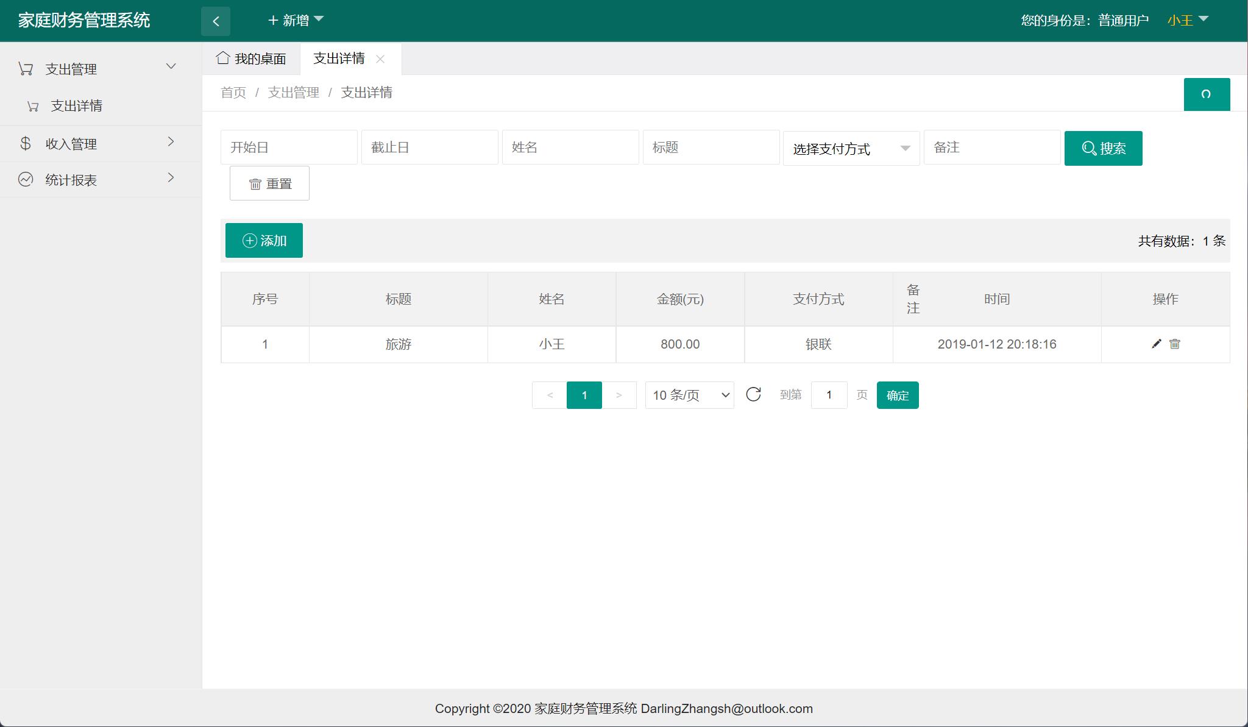1248x727 pixels.
Task: Open the 新增 dropdown in top bar
Action: (x=296, y=20)
